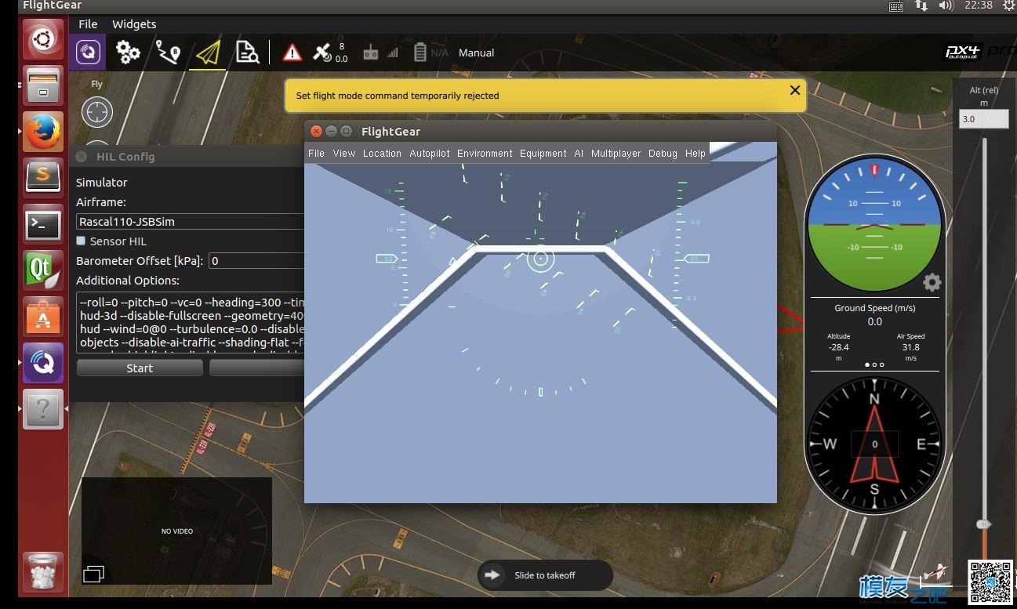This screenshot has width=1017, height=609.
Task: Click the Altitude -28.4 readout
Action: coord(838,347)
